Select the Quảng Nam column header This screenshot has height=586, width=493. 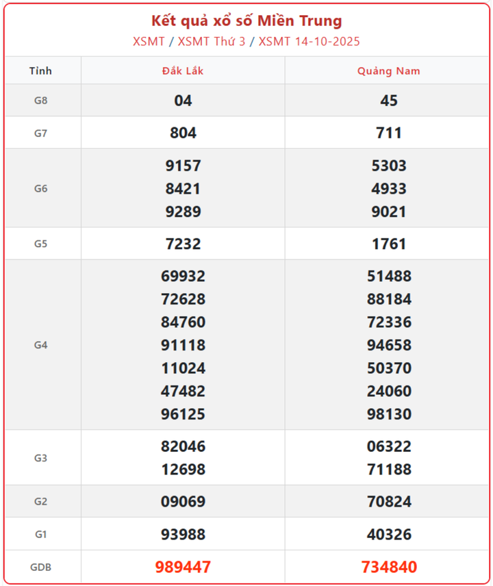[388, 71]
